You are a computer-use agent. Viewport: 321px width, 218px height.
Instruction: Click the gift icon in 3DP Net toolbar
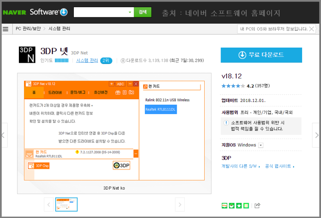118,92
